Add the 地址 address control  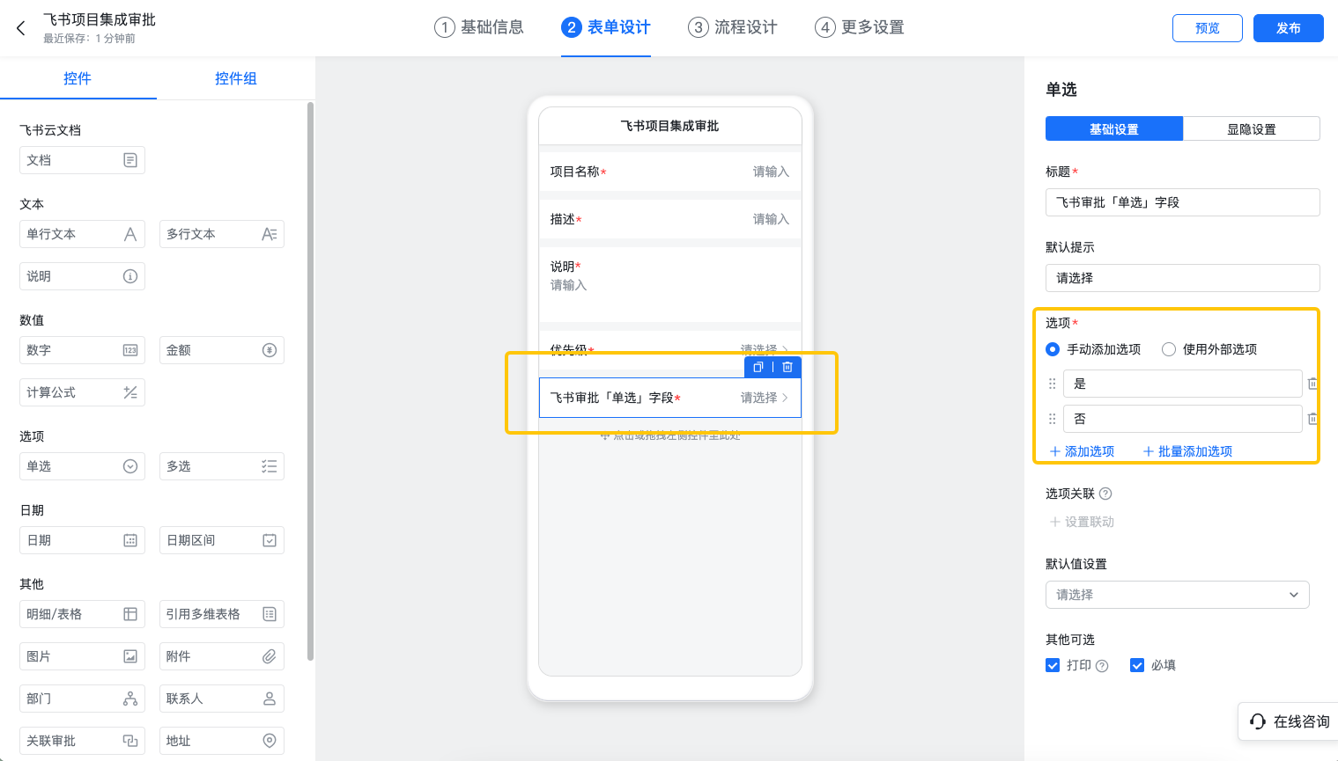[222, 741]
